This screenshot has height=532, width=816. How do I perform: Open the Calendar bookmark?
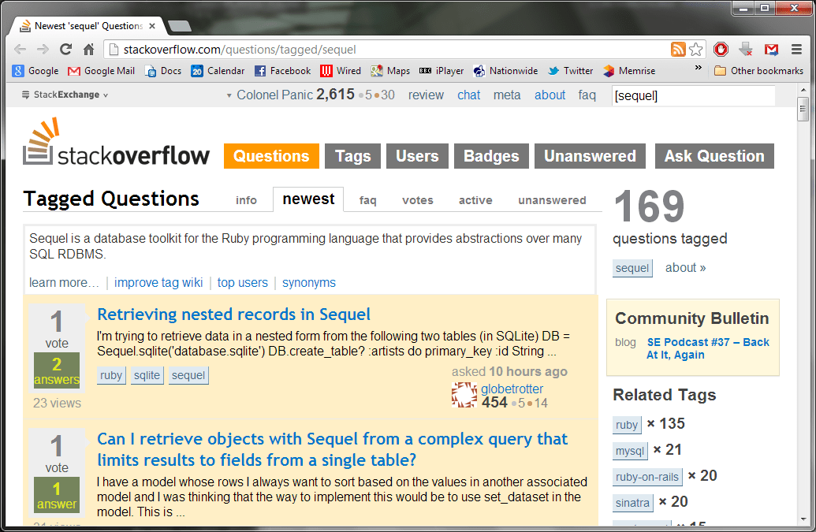218,71
